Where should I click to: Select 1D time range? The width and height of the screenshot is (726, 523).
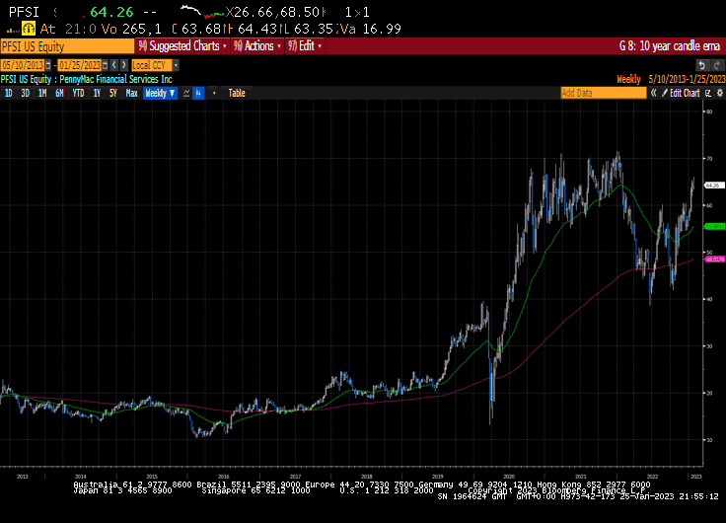(8, 93)
